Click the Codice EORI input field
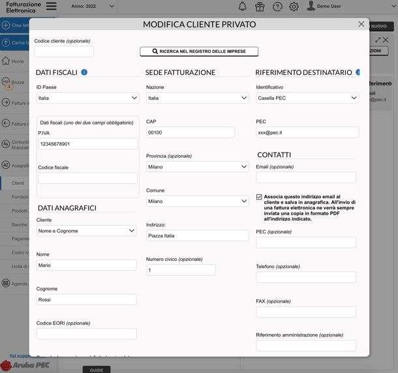Screen dimensions: 398x373 pyautogui.click(x=86, y=334)
